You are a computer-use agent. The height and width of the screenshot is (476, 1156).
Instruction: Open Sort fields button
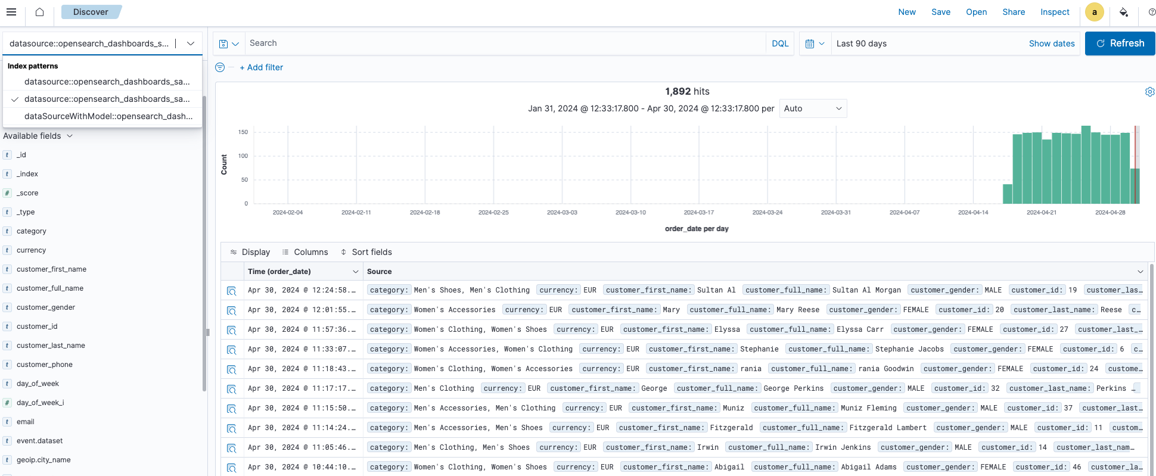[366, 252]
